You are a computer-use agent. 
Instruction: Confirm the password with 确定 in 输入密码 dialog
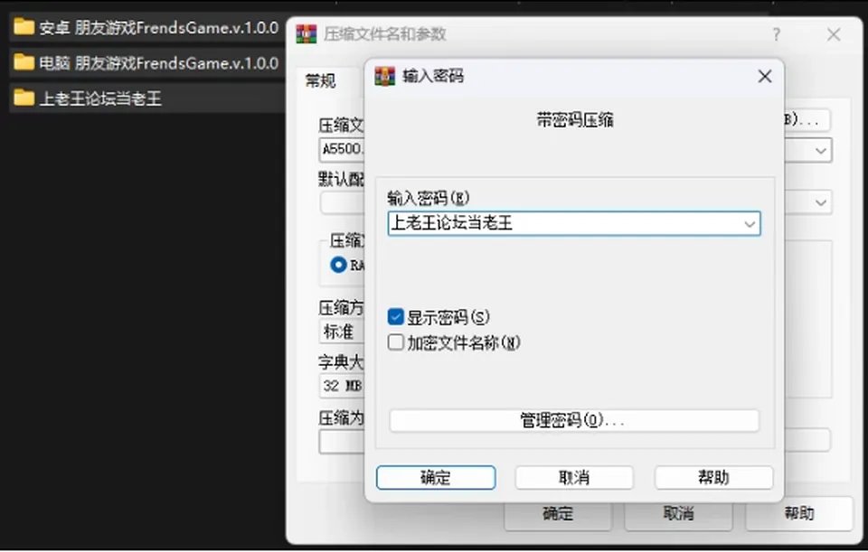436,477
